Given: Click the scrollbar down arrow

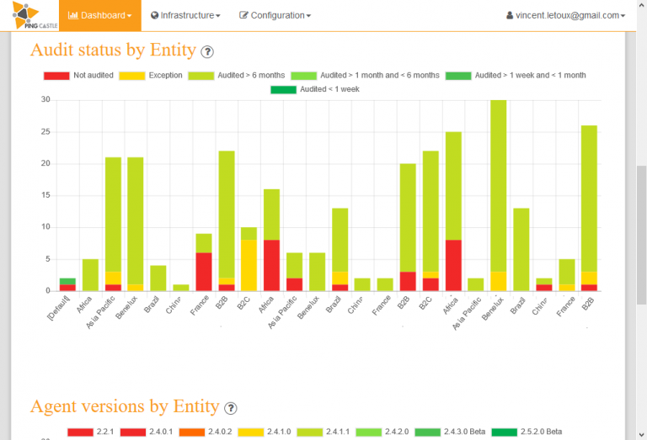Looking at the screenshot, I should click(x=640, y=433).
